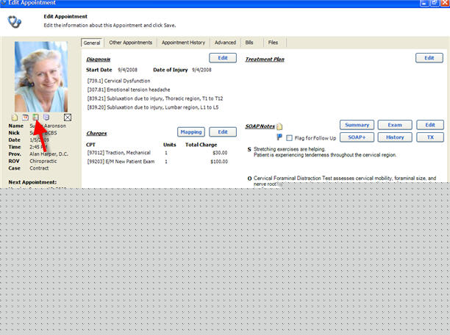
Task: Click the Mapping button in Charges
Action: pyautogui.click(x=191, y=132)
